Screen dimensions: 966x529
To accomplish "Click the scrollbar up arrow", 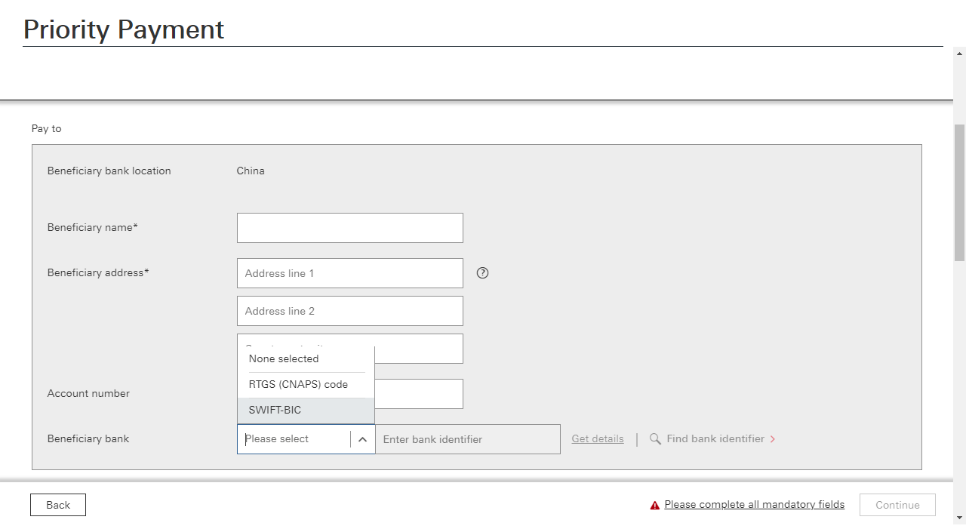I will point(960,54).
